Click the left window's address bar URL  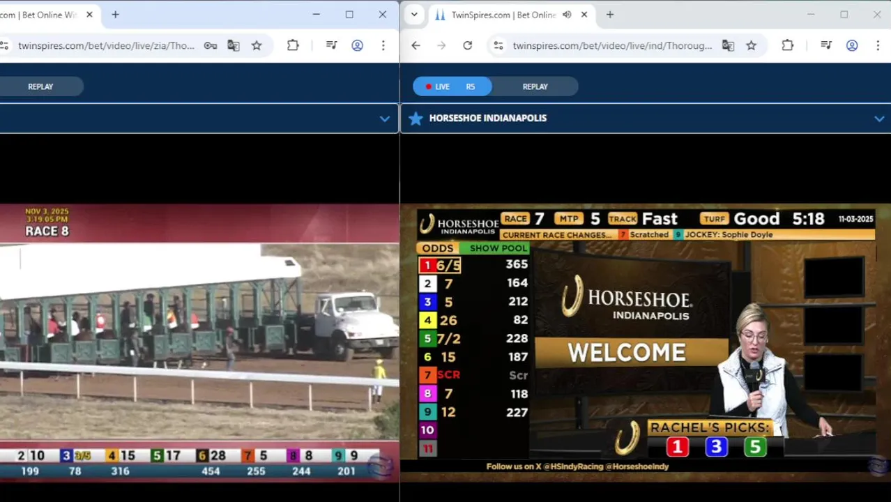click(106, 45)
